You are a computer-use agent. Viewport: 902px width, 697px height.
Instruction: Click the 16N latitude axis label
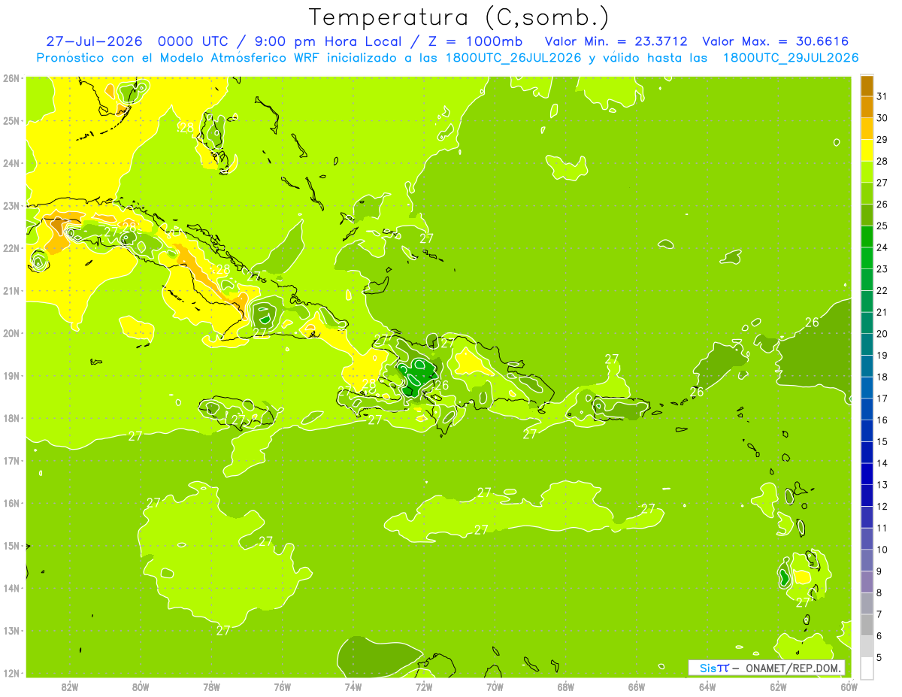point(11,503)
